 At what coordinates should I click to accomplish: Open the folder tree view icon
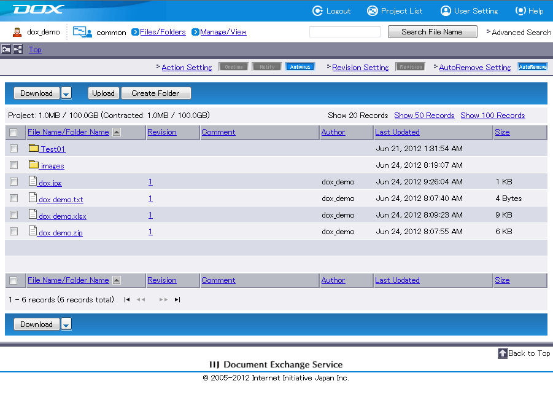pos(17,49)
